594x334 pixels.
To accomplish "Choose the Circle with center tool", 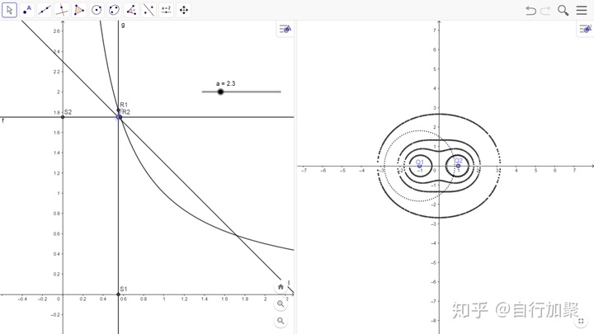I will coord(97,10).
